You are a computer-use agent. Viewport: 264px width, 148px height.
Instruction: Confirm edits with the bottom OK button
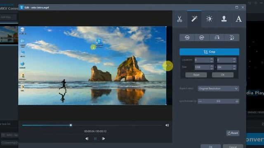[211, 146]
